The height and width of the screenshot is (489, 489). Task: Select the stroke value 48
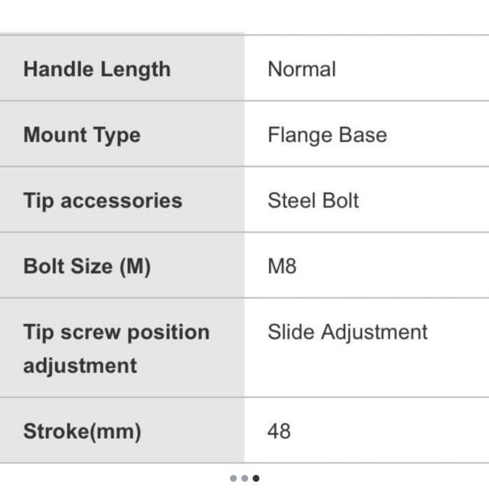click(279, 431)
